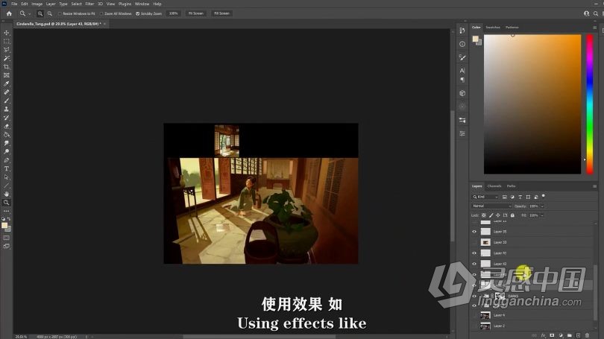Click the 100% zoom button
This screenshot has height=339, width=604.
173,13
